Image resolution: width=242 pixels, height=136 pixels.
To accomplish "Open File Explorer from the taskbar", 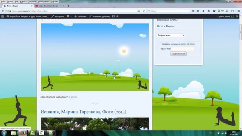I will 14,133.
